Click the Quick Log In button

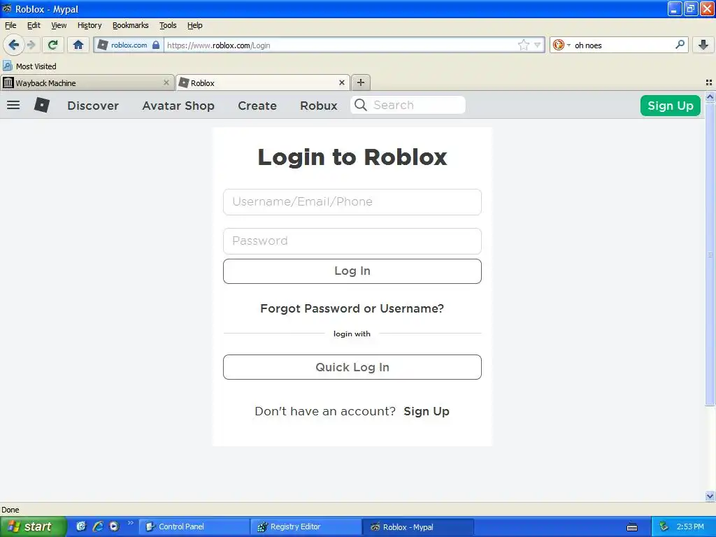tap(352, 367)
